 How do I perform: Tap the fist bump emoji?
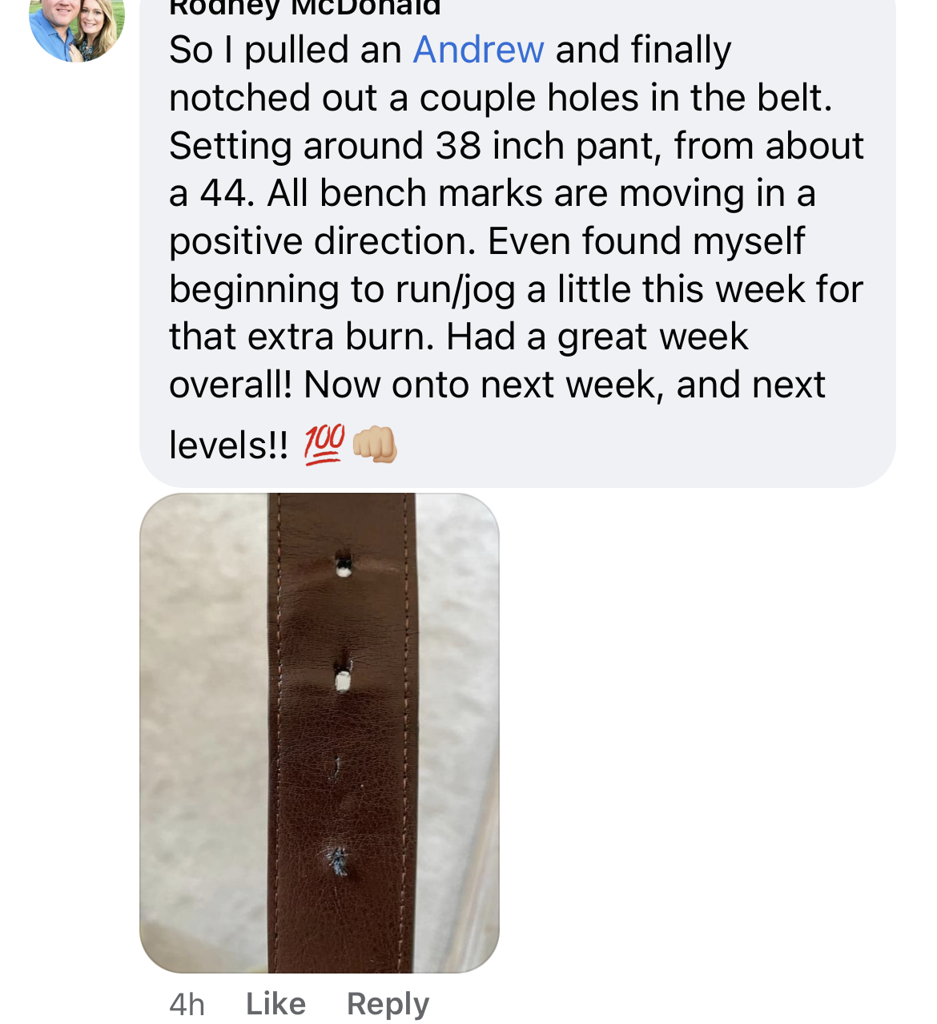[x=375, y=445]
